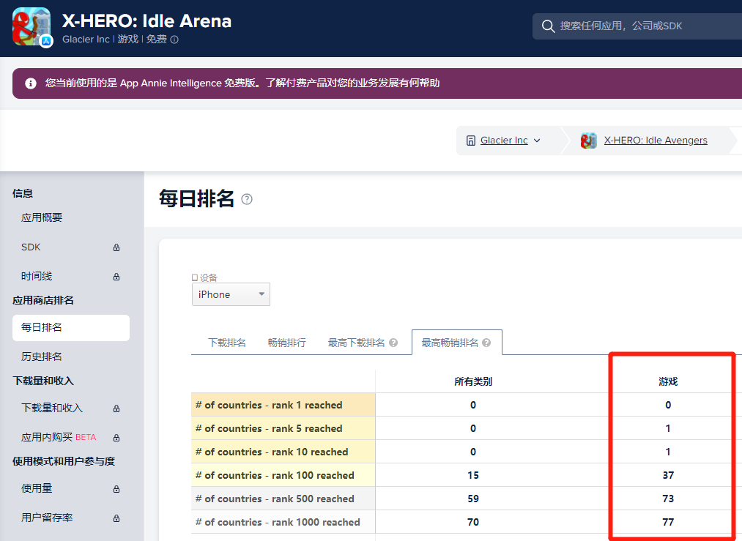This screenshot has height=541, width=742.
Task: Open 应用内购买 BETA in sidebar
Action: click(x=59, y=438)
